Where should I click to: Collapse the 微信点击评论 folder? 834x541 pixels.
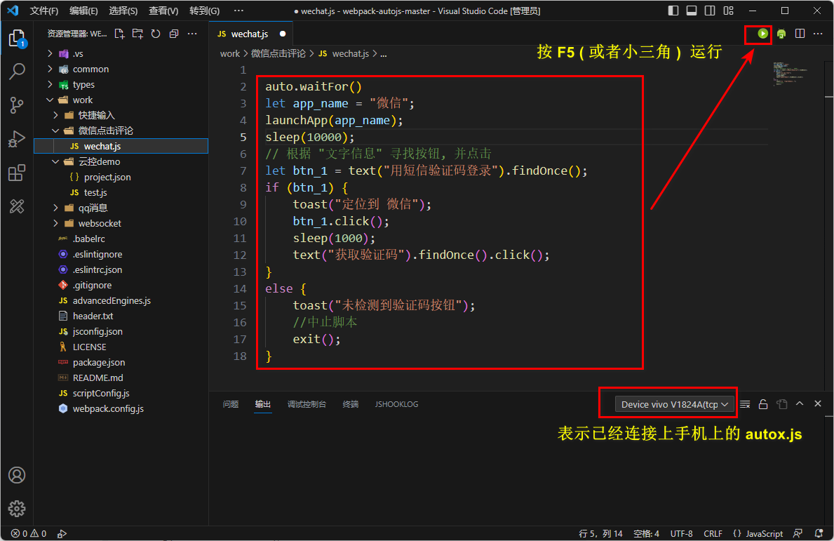[x=121, y=131]
